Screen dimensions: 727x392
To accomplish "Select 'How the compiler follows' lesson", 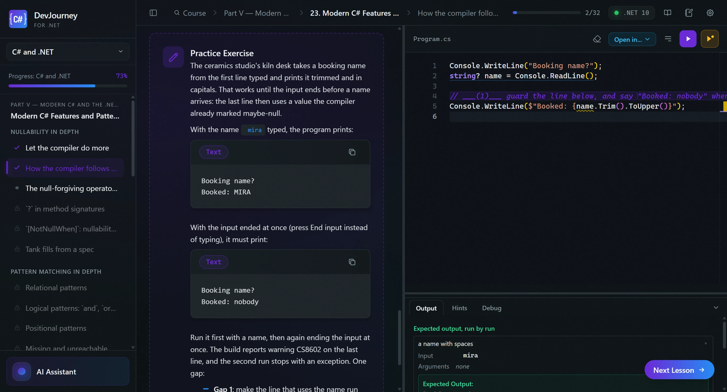I will pos(65,168).
